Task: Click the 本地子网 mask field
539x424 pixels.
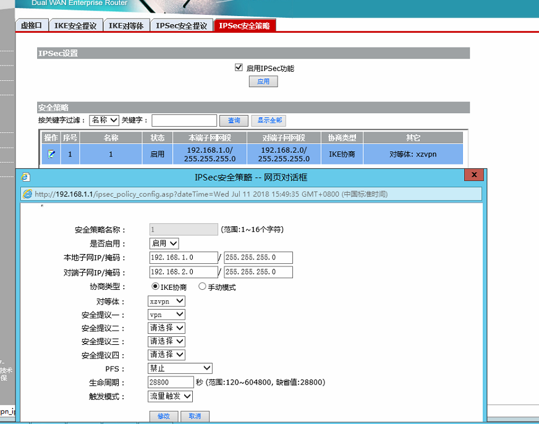Action: click(258, 258)
